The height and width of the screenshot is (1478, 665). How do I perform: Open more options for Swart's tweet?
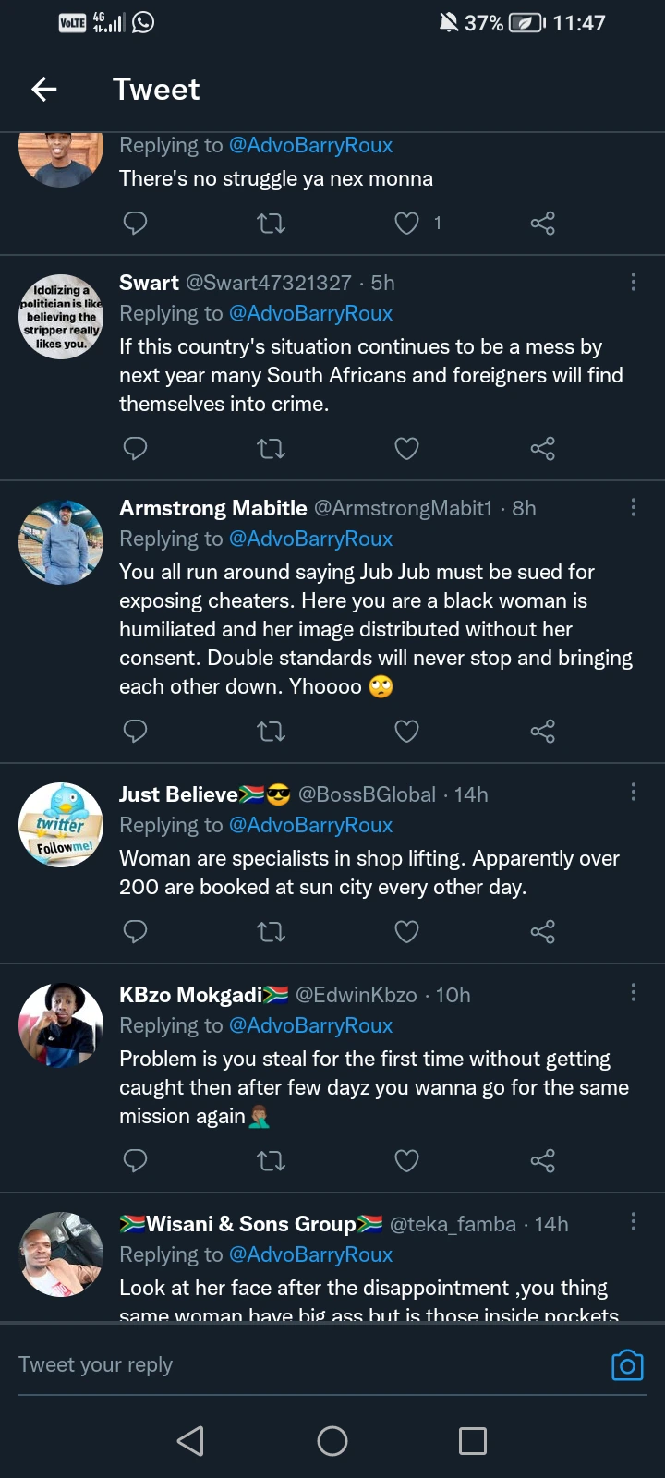(633, 282)
